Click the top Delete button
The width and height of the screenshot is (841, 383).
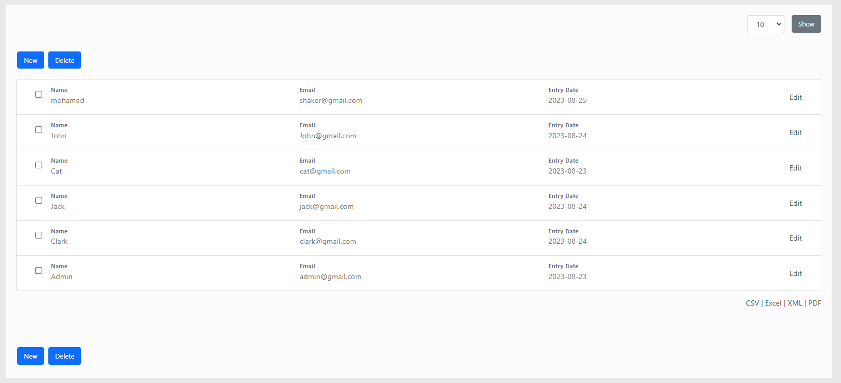(x=64, y=60)
